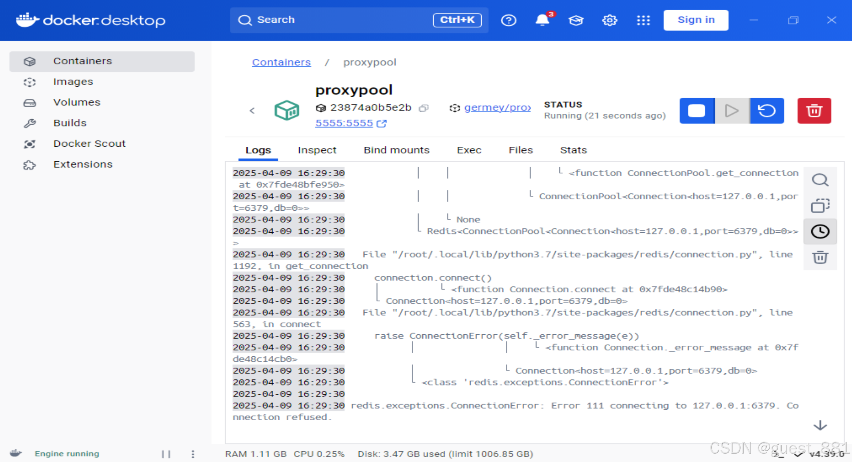Switch to the Inspect tab
This screenshot has height=462, width=852.
[x=317, y=150]
